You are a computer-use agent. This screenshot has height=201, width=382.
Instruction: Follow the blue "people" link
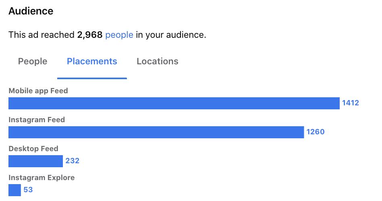click(x=119, y=35)
